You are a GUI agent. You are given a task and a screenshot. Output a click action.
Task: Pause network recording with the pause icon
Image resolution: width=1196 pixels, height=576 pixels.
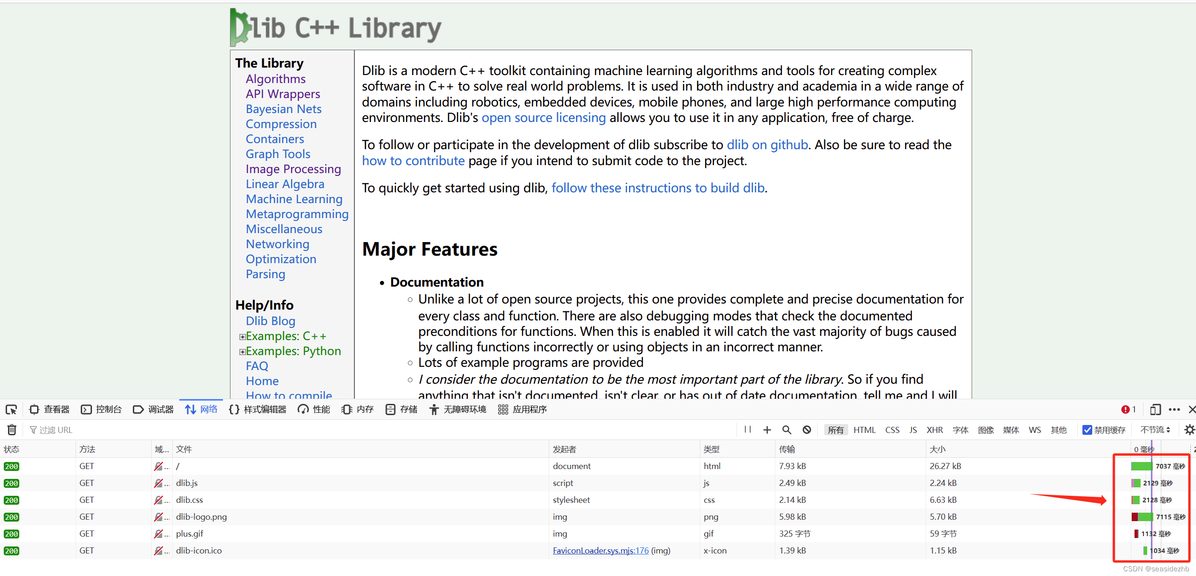(x=748, y=430)
